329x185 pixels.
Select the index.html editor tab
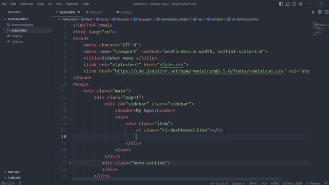[67, 12]
